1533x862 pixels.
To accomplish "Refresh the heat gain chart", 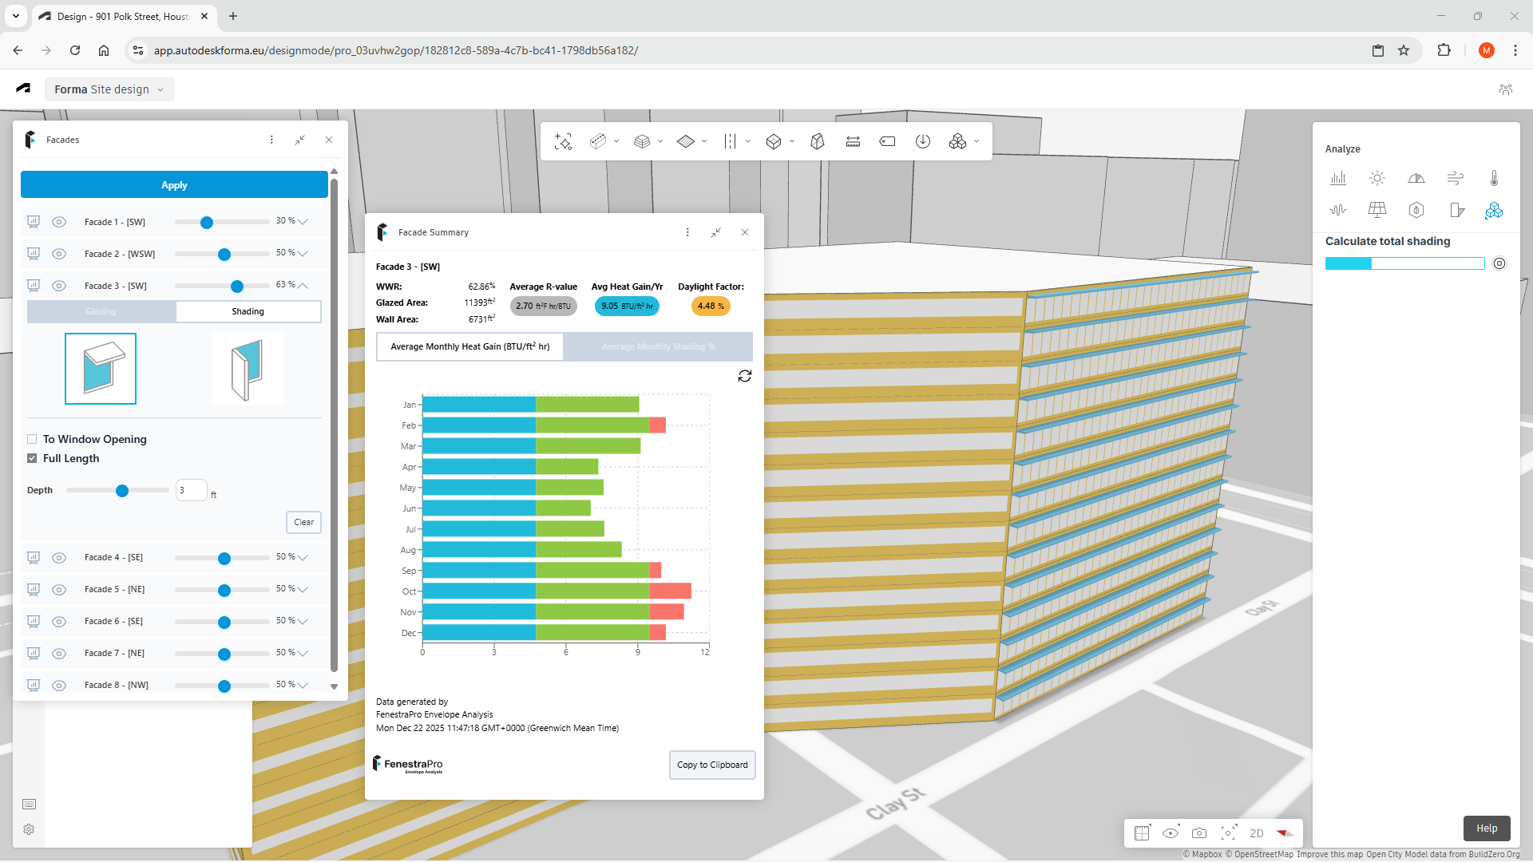I will (744, 376).
